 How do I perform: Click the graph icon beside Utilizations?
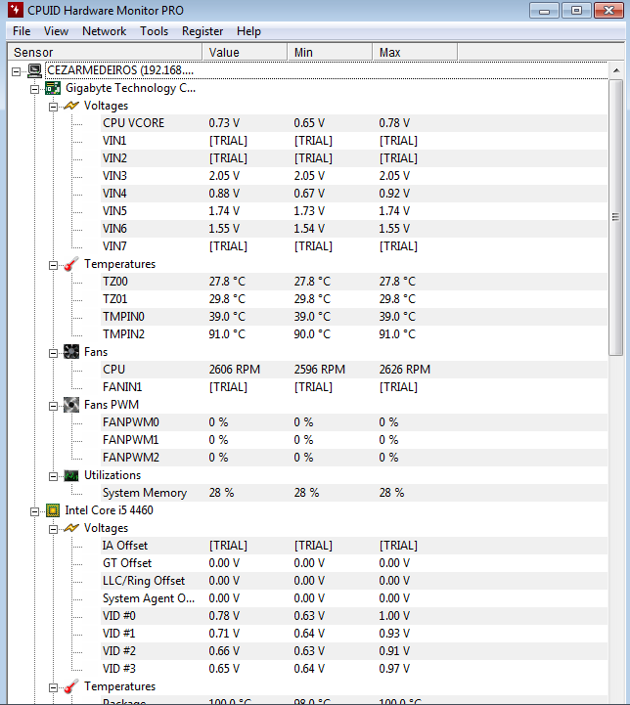[x=71, y=475]
